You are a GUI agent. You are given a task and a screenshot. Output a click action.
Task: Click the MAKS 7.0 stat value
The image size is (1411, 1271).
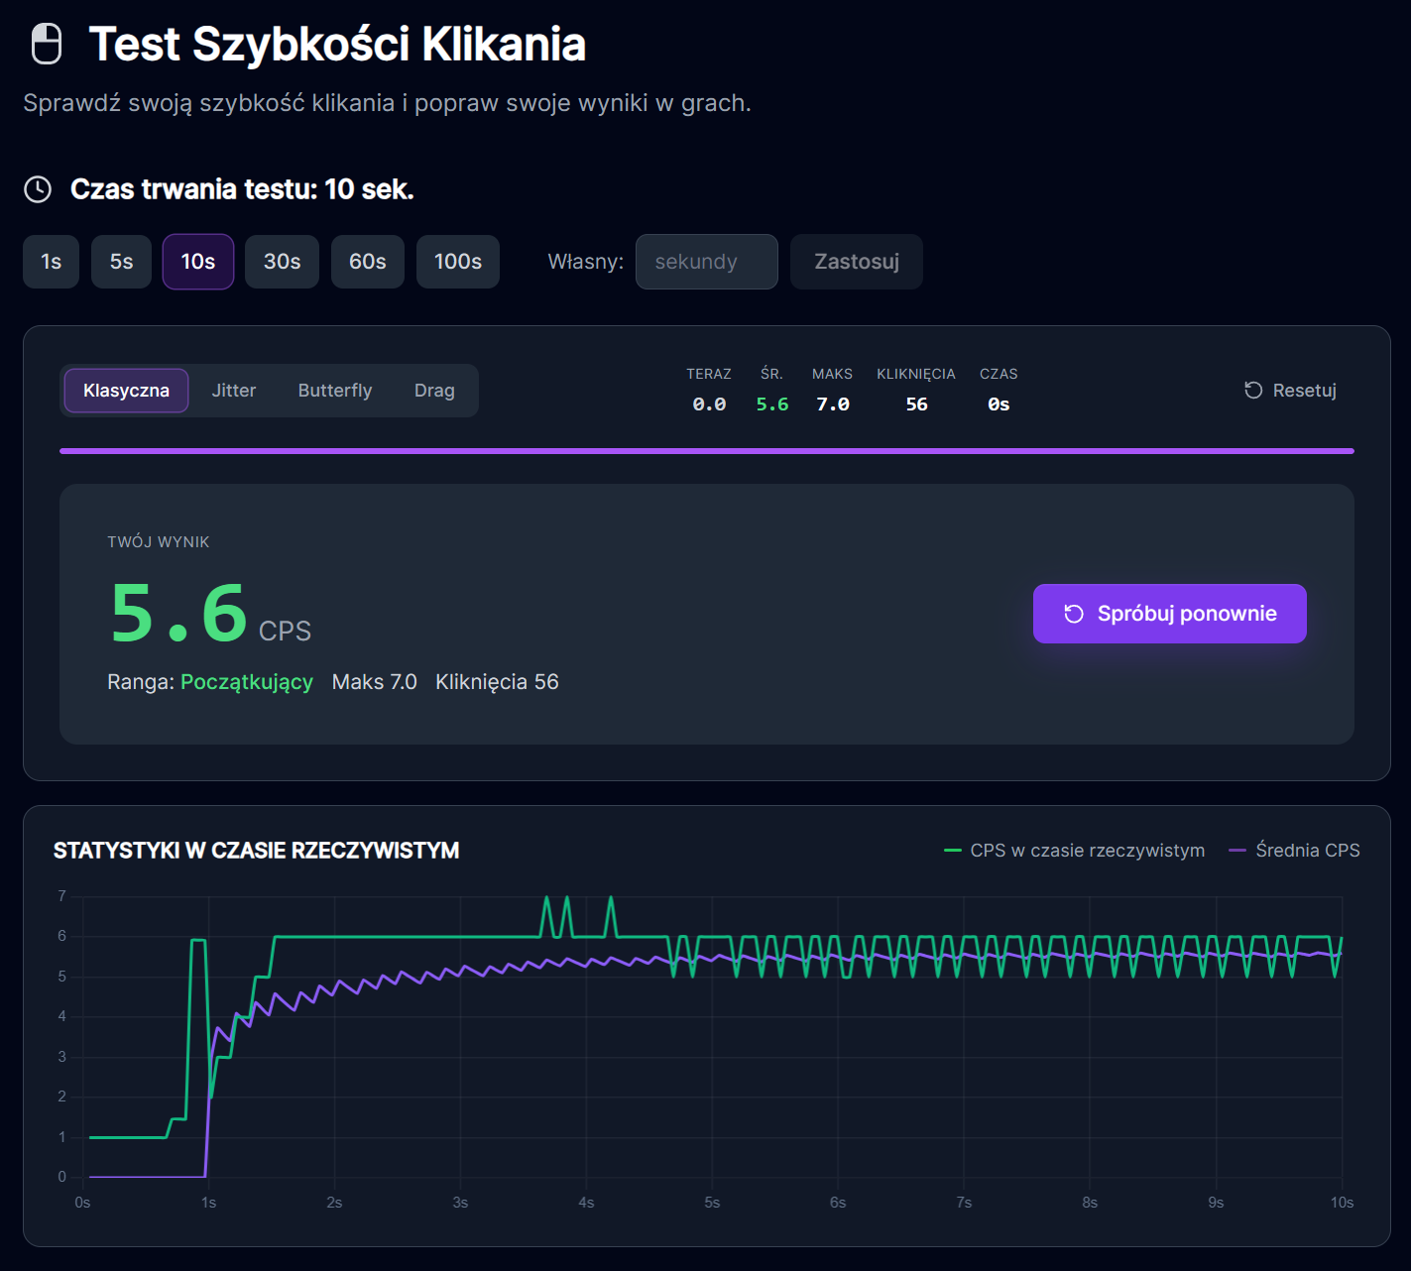click(833, 404)
